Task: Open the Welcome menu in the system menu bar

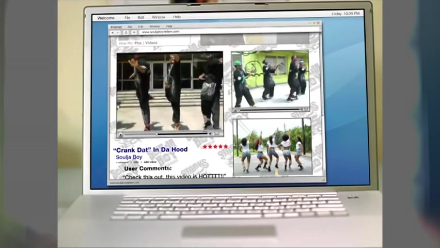Action: pos(106,18)
